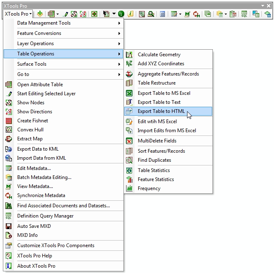Open Customize XTools Pro Components
The height and width of the screenshot is (273, 274).
tap(64, 245)
